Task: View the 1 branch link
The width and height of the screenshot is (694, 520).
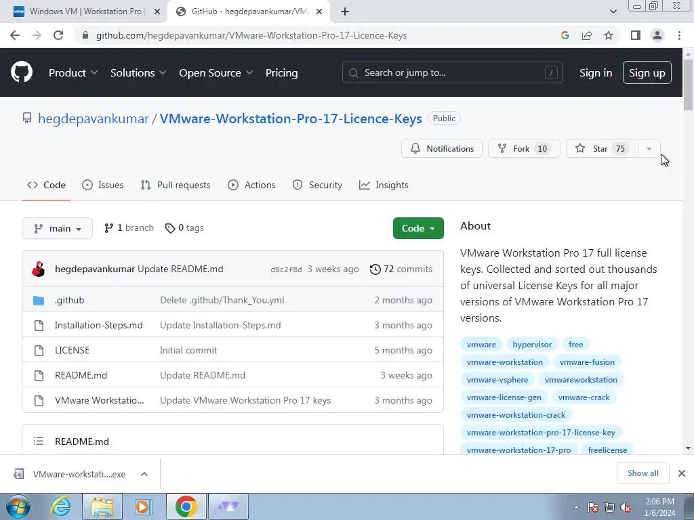Action: pyautogui.click(x=129, y=228)
